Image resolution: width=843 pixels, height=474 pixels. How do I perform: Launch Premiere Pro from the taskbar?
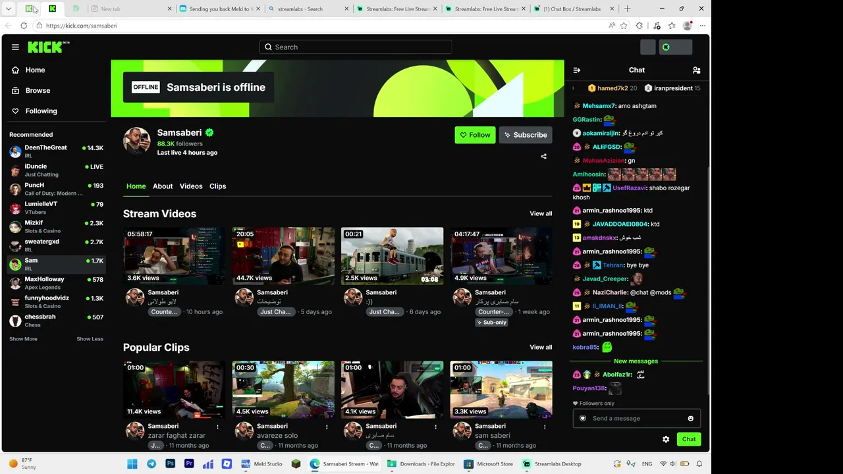coord(189,464)
